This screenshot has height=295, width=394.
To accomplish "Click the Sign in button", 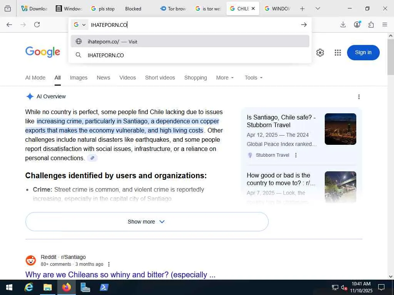I will tap(363, 52).
